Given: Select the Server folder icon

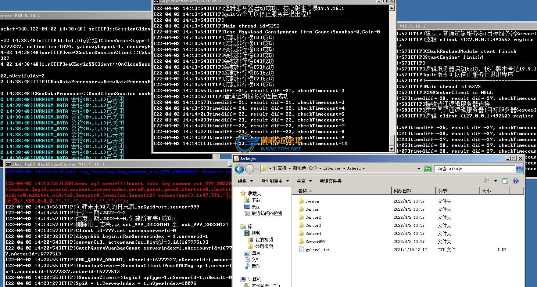Looking at the screenshot, I should click(x=301, y=209).
